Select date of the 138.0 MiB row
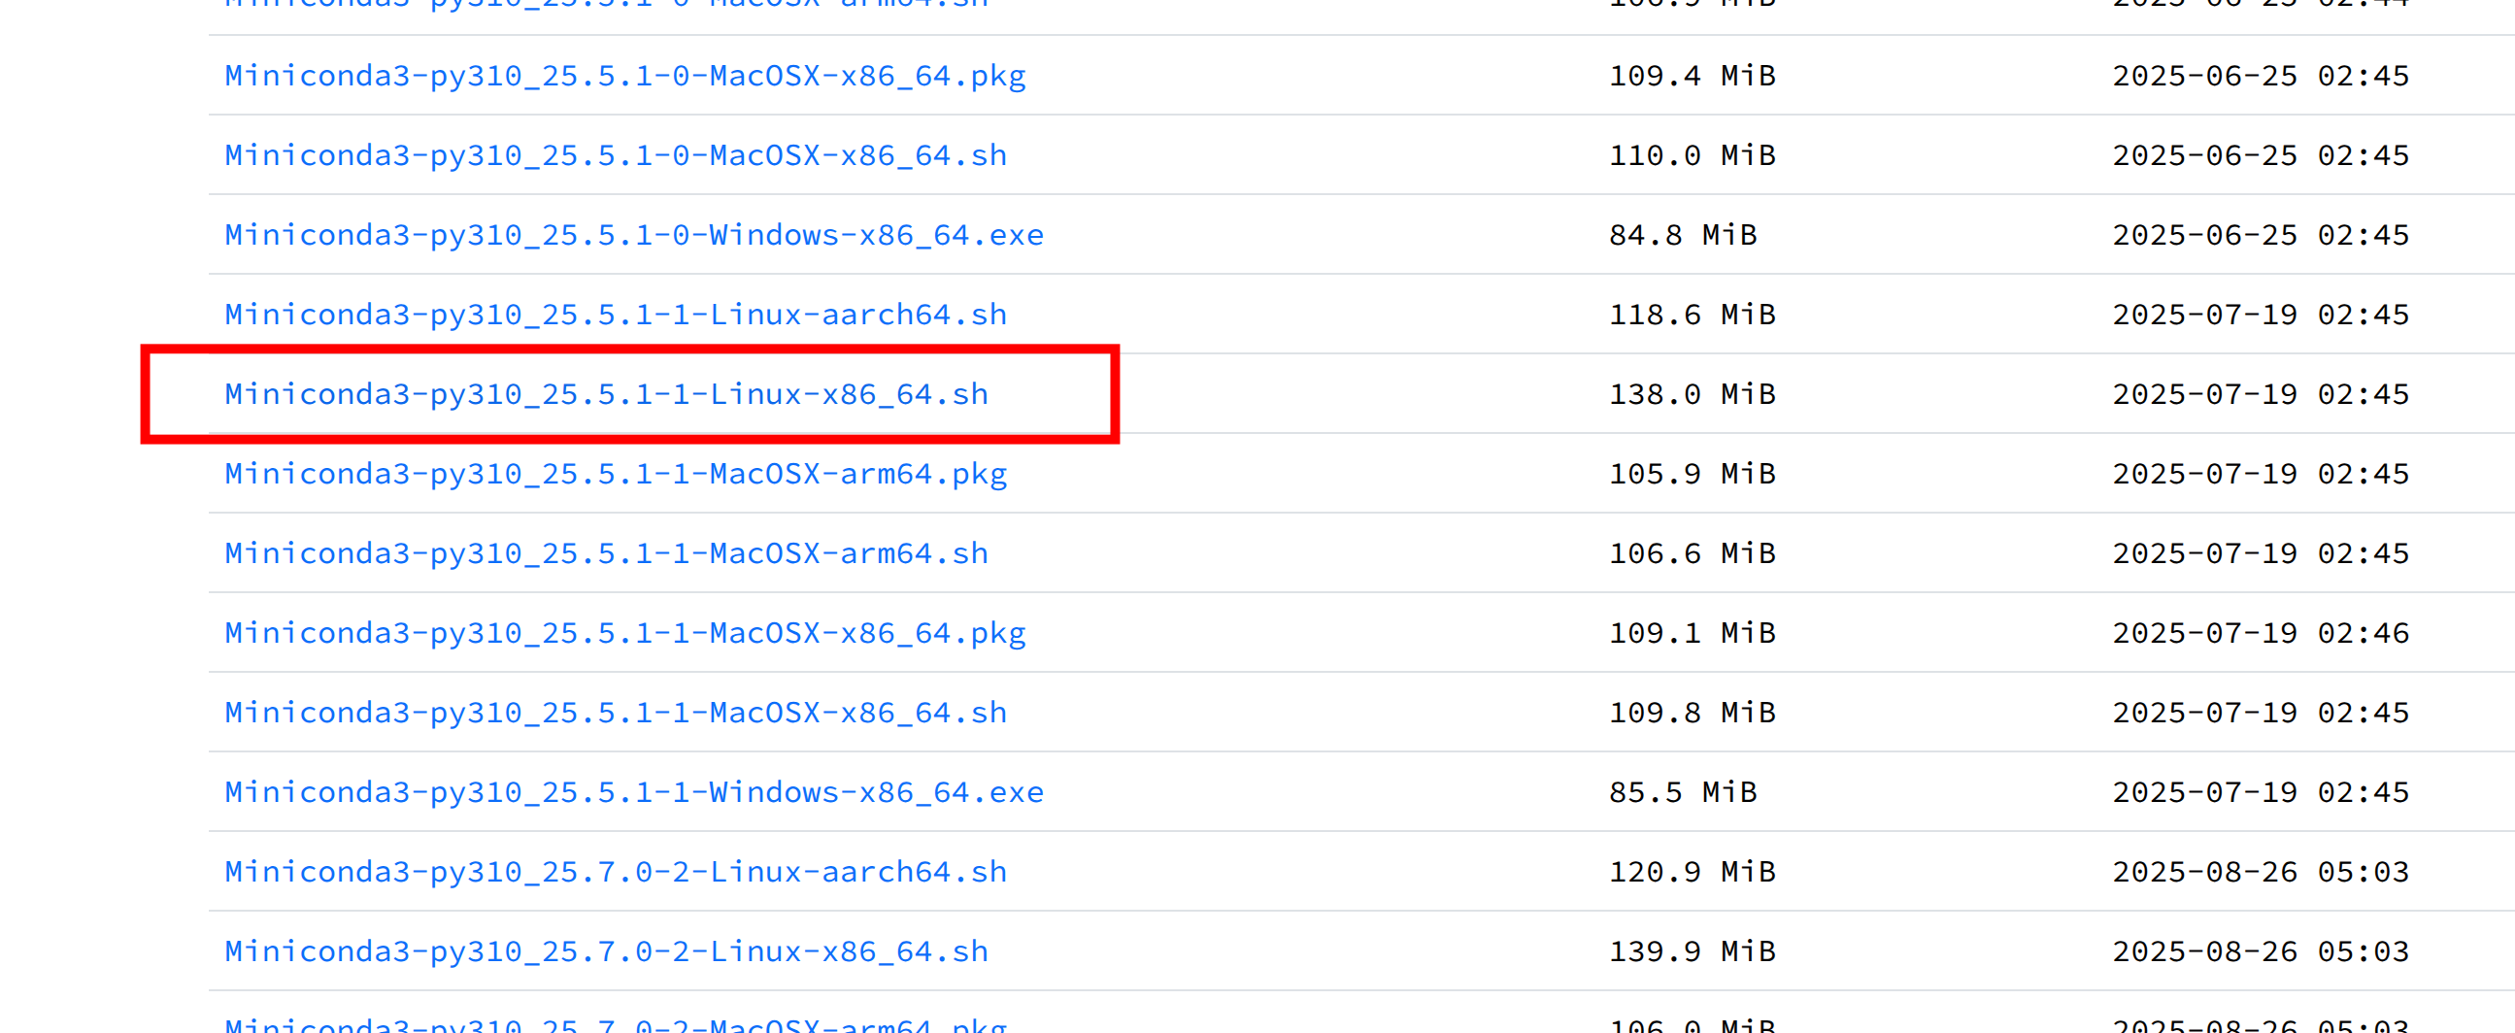Viewport: 2515px width, 1033px height. coord(2262,394)
